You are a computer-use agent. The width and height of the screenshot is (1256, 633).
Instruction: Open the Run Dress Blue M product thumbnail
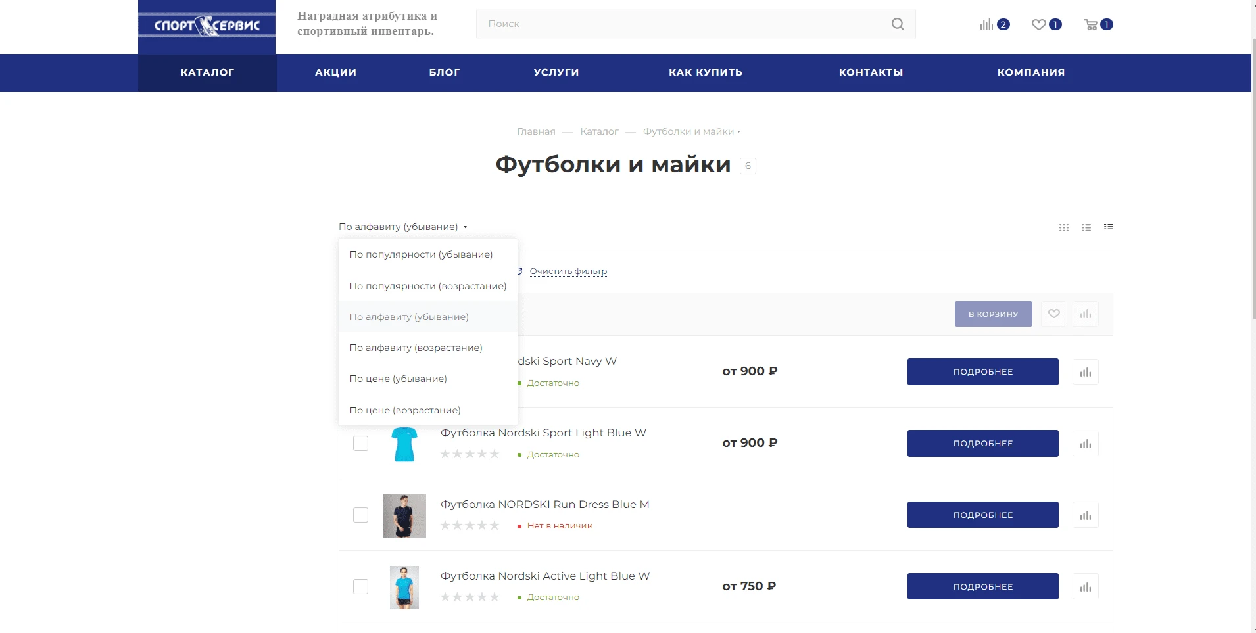(404, 516)
